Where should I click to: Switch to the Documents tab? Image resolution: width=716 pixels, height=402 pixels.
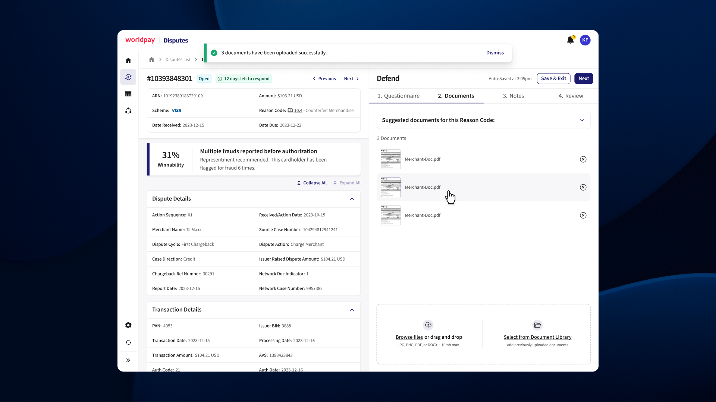click(456, 96)
